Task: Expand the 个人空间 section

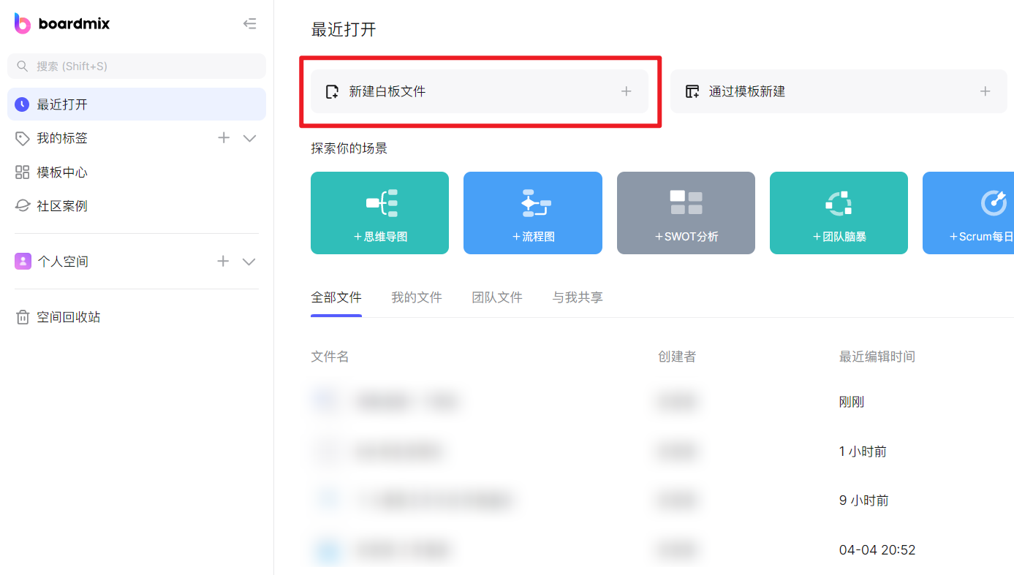Action: pos(249,261)
